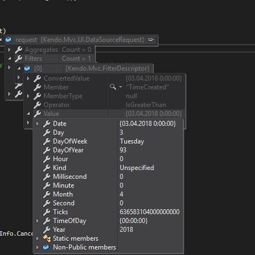Viewport: 255px width, 255px height.
Task: Click the Static members icon
Action: 47,238
